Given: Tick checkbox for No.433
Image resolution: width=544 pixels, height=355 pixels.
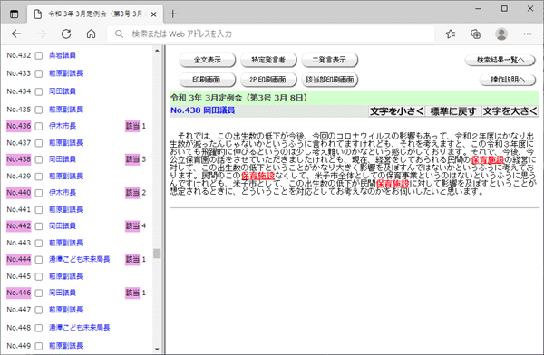Looking at the screenshot, I should [x=39, y=73].
